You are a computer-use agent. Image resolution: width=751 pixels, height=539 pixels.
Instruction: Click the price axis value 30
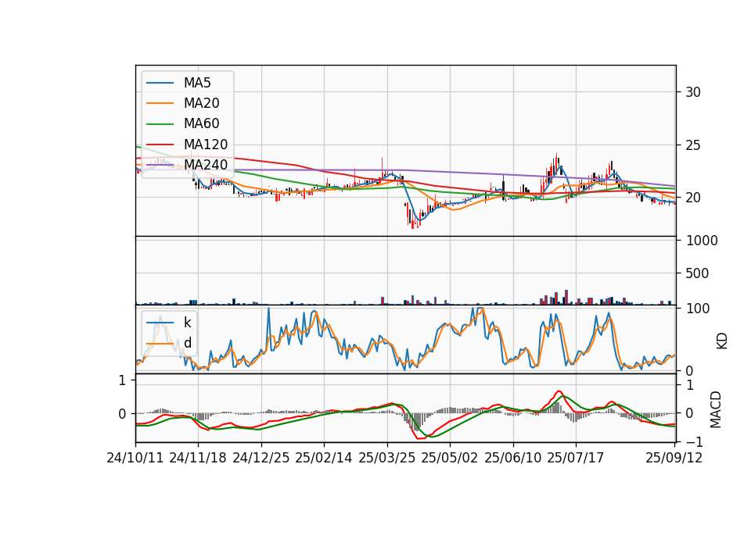[x=693, y=92]
